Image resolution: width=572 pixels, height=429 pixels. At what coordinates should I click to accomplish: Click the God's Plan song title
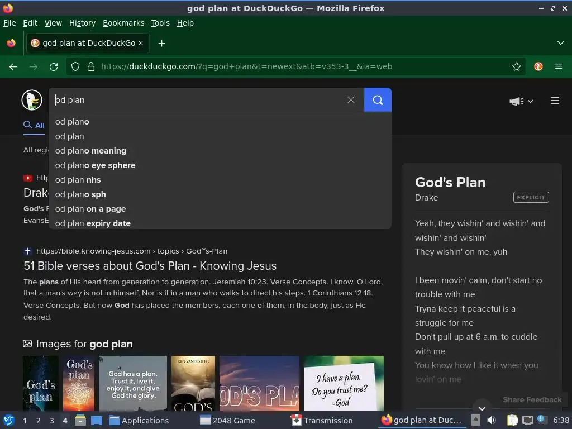pyautogui.click(x=450, y=182)
